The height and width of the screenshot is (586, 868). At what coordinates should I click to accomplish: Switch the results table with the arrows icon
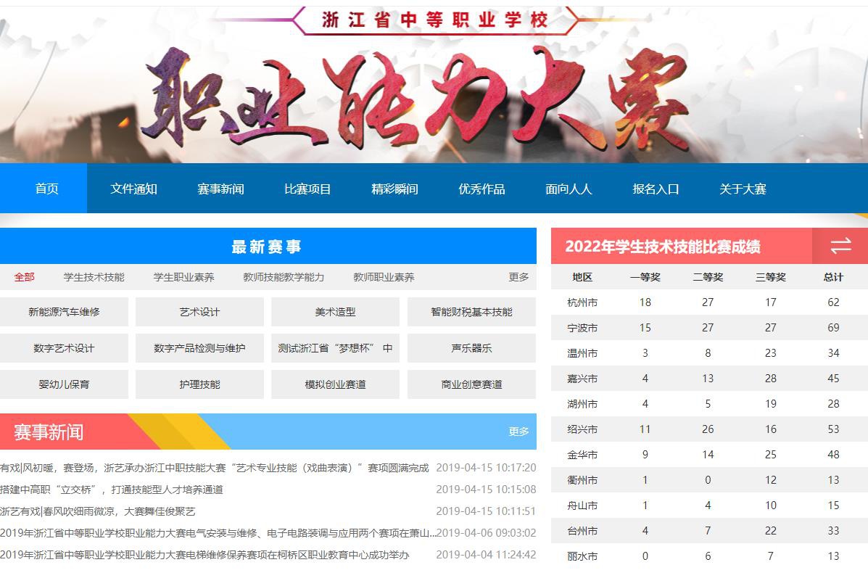(840, 246)
